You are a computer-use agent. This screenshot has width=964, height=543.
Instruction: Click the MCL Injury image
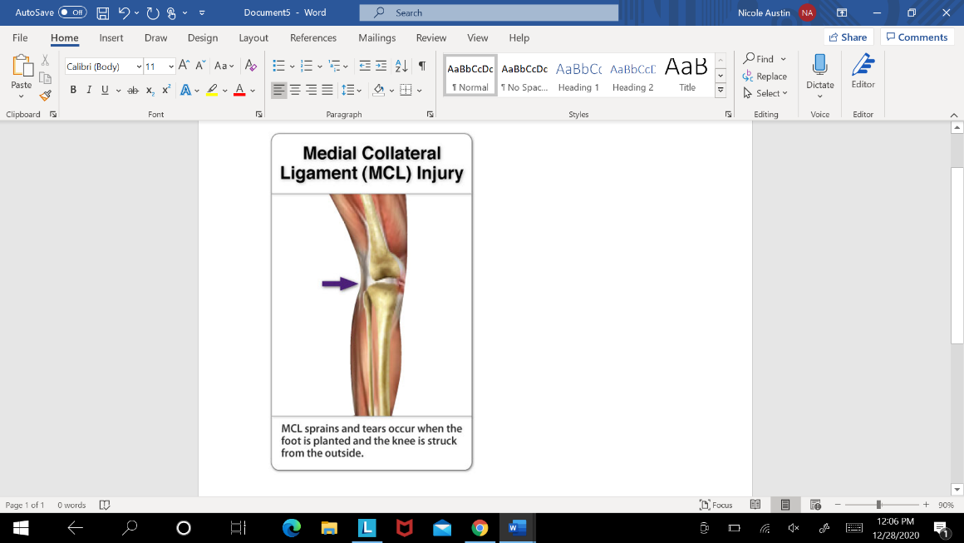tap(371, 302)
